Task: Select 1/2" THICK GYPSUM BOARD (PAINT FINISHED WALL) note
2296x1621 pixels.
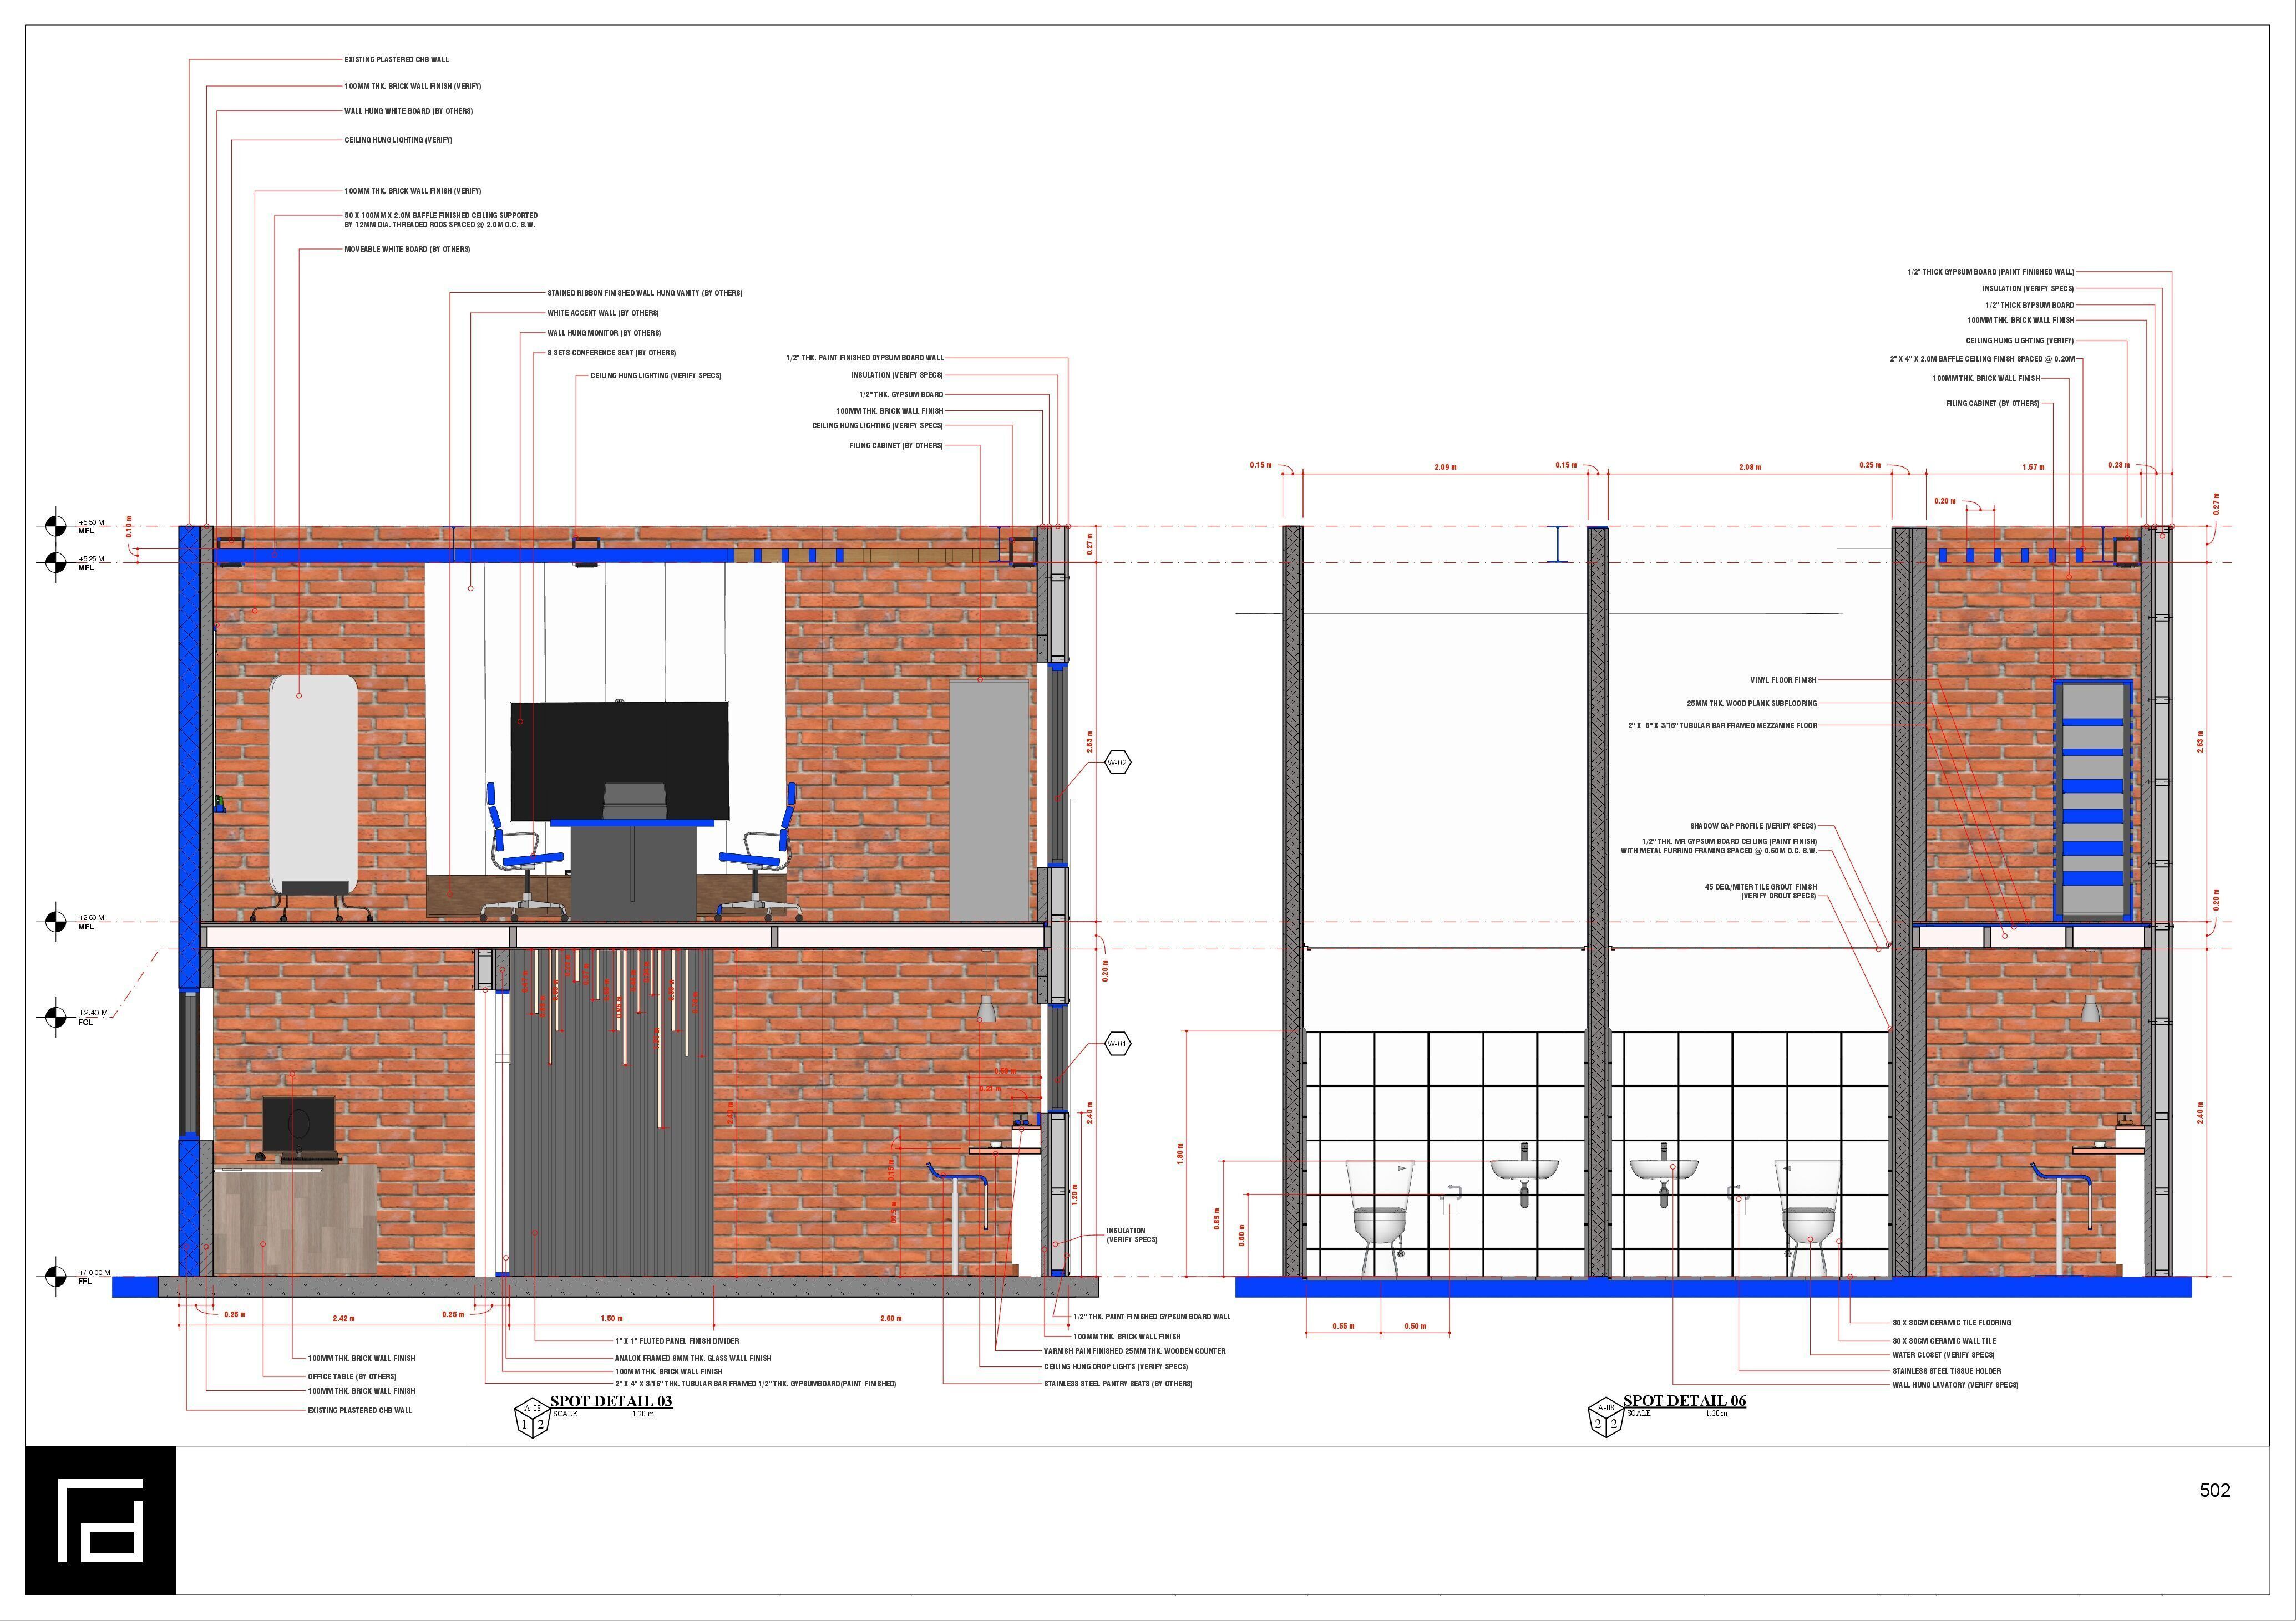Action: (x=1990, y=272)
